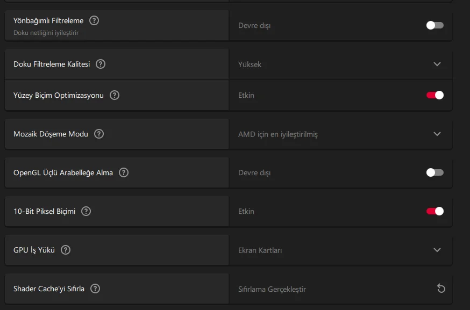Screen dimensions: 470x310
Task: Expand the Doku Filtreleme Kalitesi dropdown arrow
Action: click(x=437, y=64)
